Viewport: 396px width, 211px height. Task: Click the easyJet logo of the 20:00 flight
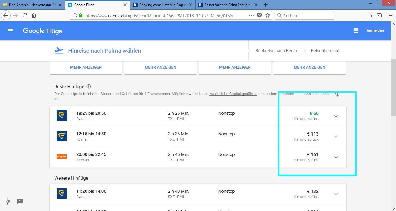[61, 157]
